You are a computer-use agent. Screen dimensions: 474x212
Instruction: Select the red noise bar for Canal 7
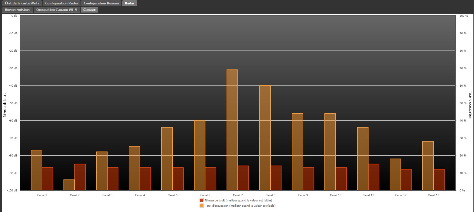243,178
